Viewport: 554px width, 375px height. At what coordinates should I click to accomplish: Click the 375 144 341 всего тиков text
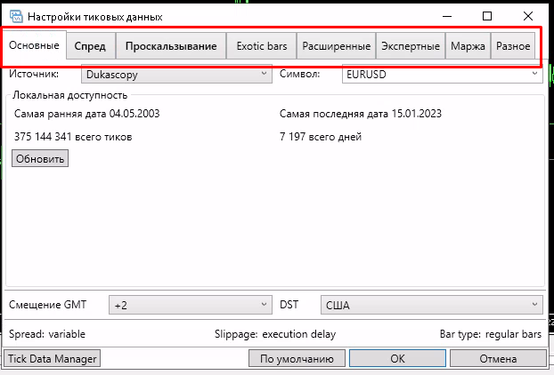click(73, 136)
